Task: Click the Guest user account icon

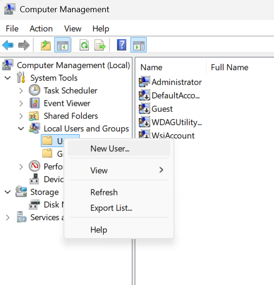Action: click(x=144, y=108)
